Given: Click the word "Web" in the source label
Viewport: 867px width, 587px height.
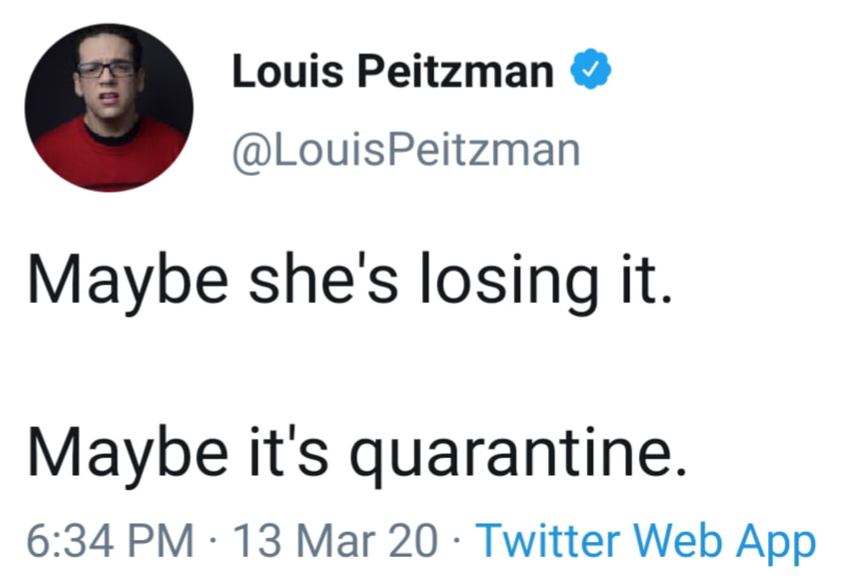Looking at the screenshot, I should [x=678, y=541].
